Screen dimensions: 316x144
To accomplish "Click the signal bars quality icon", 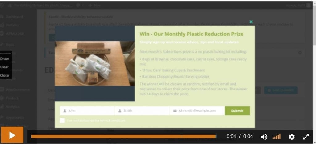I will point(276,137).
